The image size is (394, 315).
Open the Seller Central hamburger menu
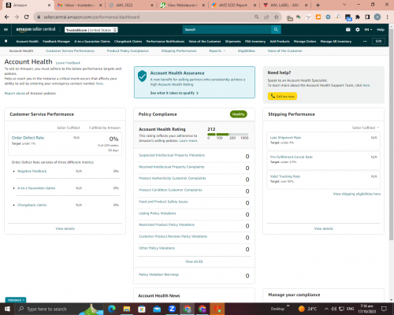6,30
